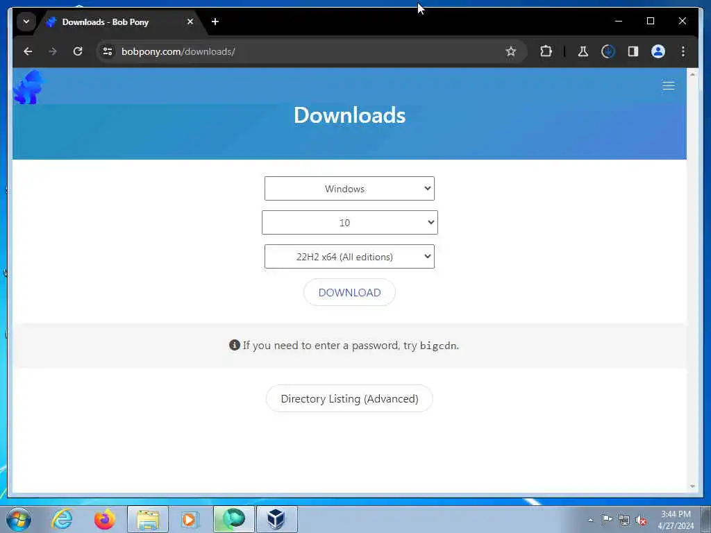Launch Internet Explorer from the taskbar
This screenshot has height=533, width=711.
(62, 519)
